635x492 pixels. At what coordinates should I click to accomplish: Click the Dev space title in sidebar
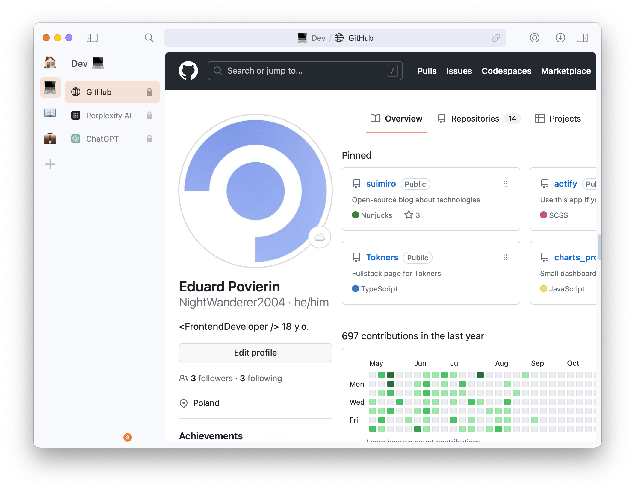point(87,63)
